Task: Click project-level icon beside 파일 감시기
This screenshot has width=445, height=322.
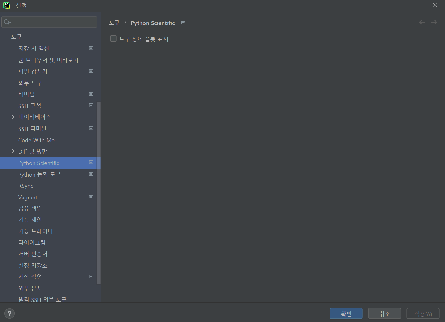Action: [x=91, y=71]
